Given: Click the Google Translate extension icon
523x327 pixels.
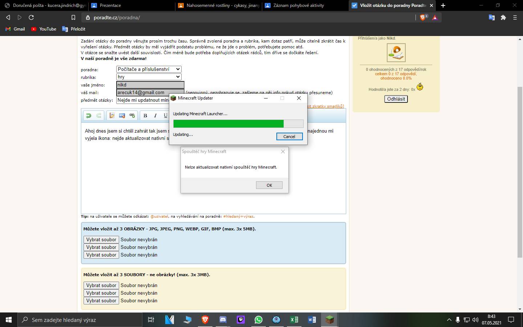Looking at the screenshot, I should 492,17.
